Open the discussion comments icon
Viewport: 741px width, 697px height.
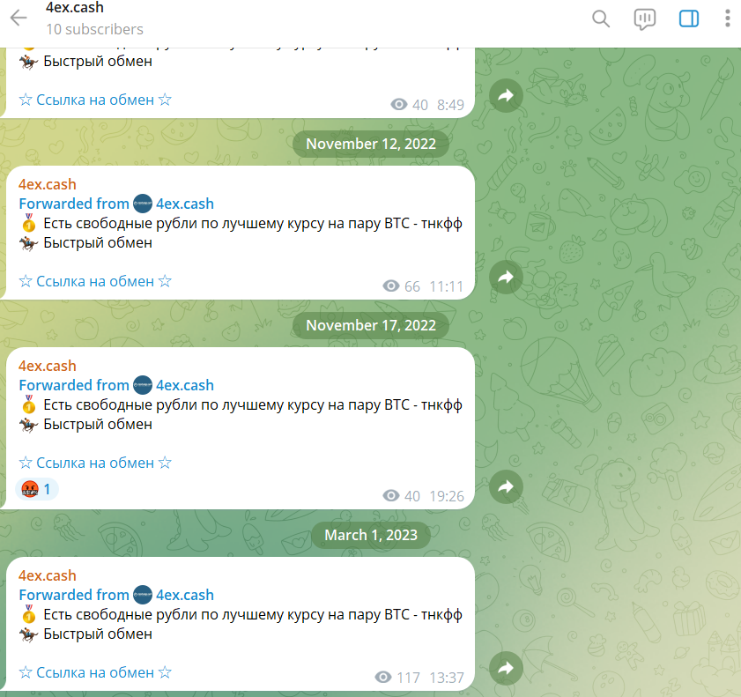click(645, 19)
